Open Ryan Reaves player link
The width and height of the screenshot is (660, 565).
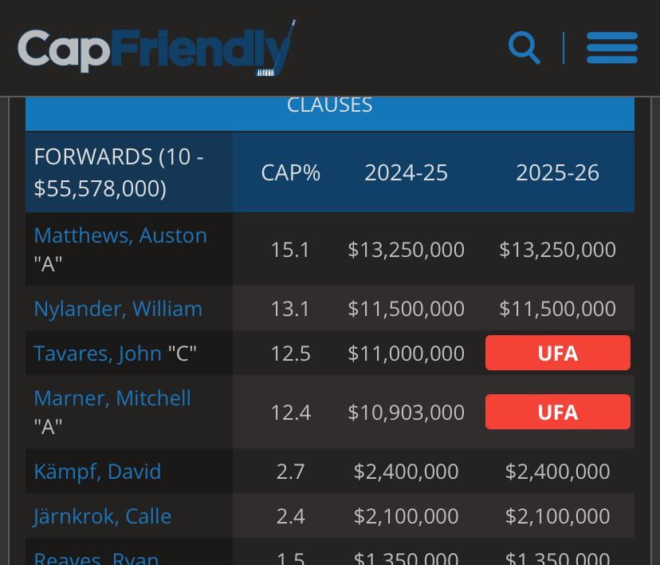[96, 558]
